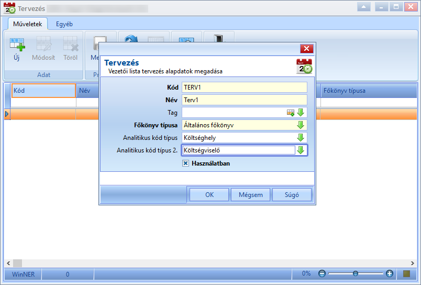Confirm the dialog with OK

point(209,195)
